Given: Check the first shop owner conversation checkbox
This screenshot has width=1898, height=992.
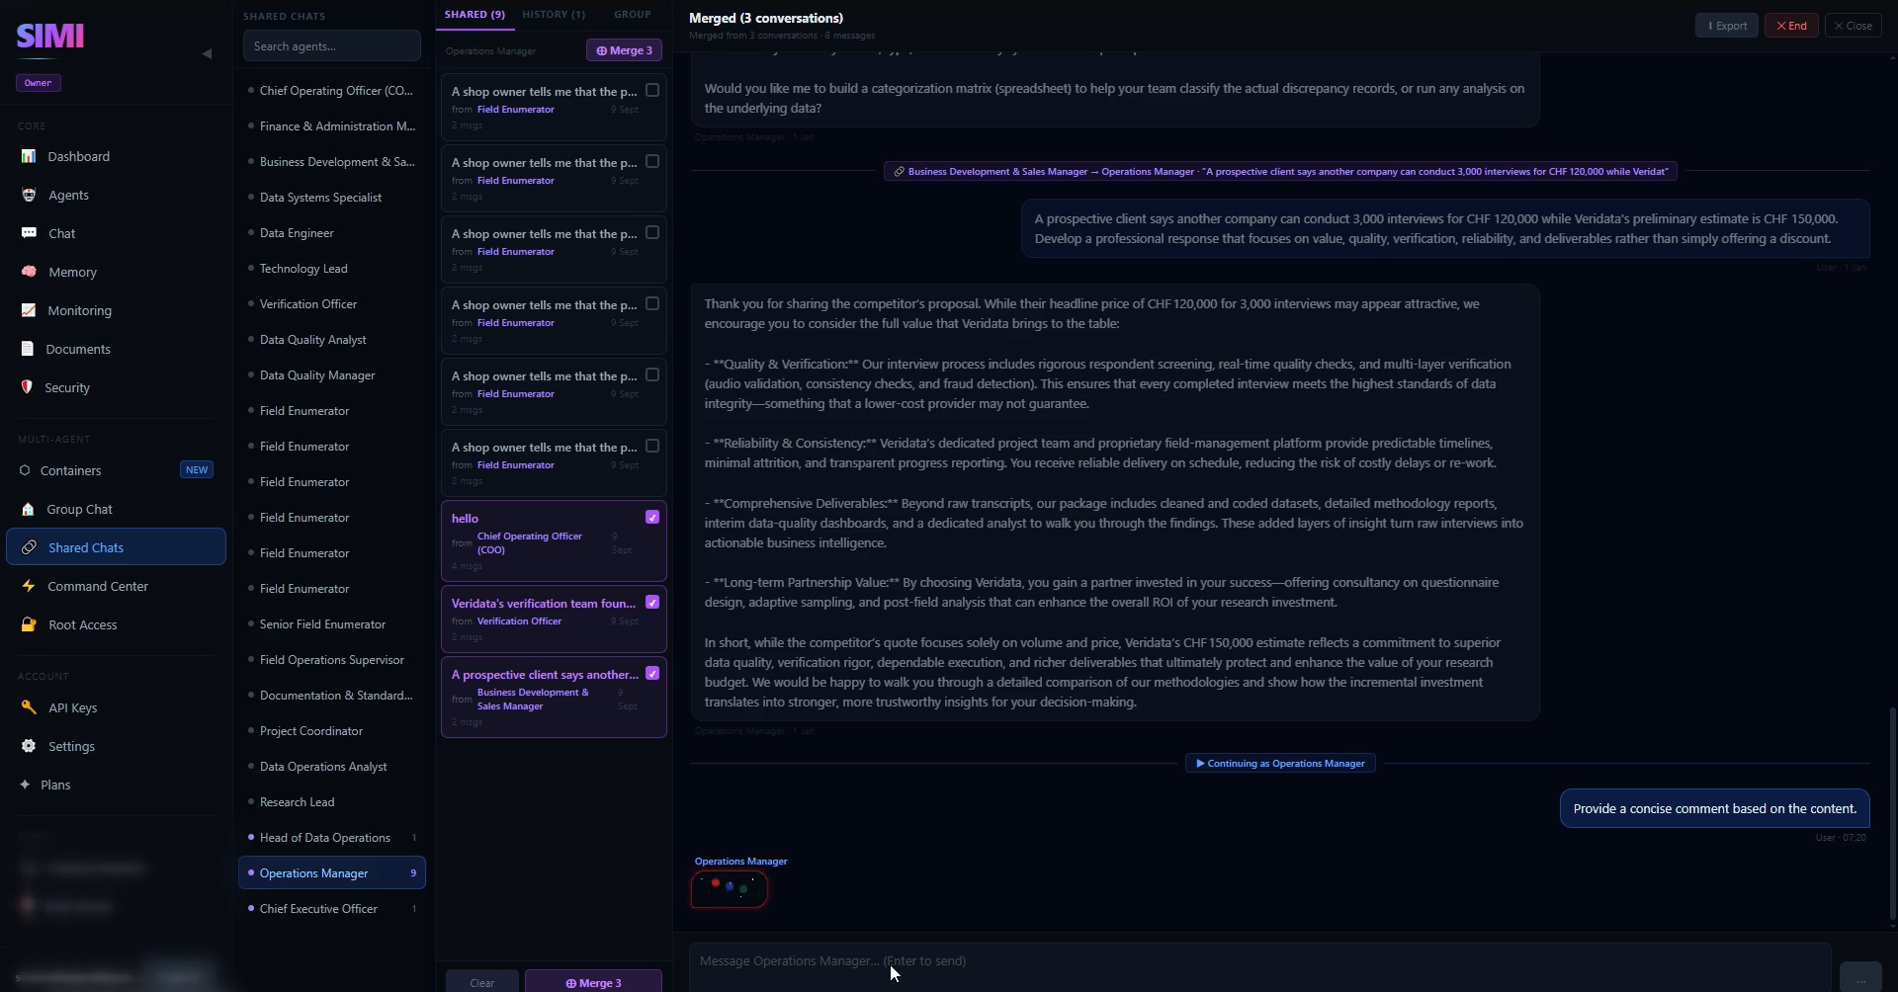Looking at the screenshot, I should [x=652, y=90].
